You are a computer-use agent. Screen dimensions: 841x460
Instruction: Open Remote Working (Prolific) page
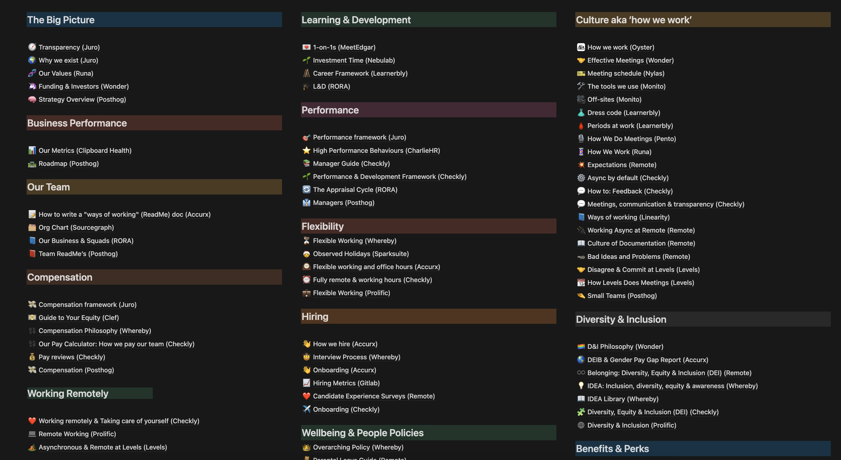[x=77, y=434]
